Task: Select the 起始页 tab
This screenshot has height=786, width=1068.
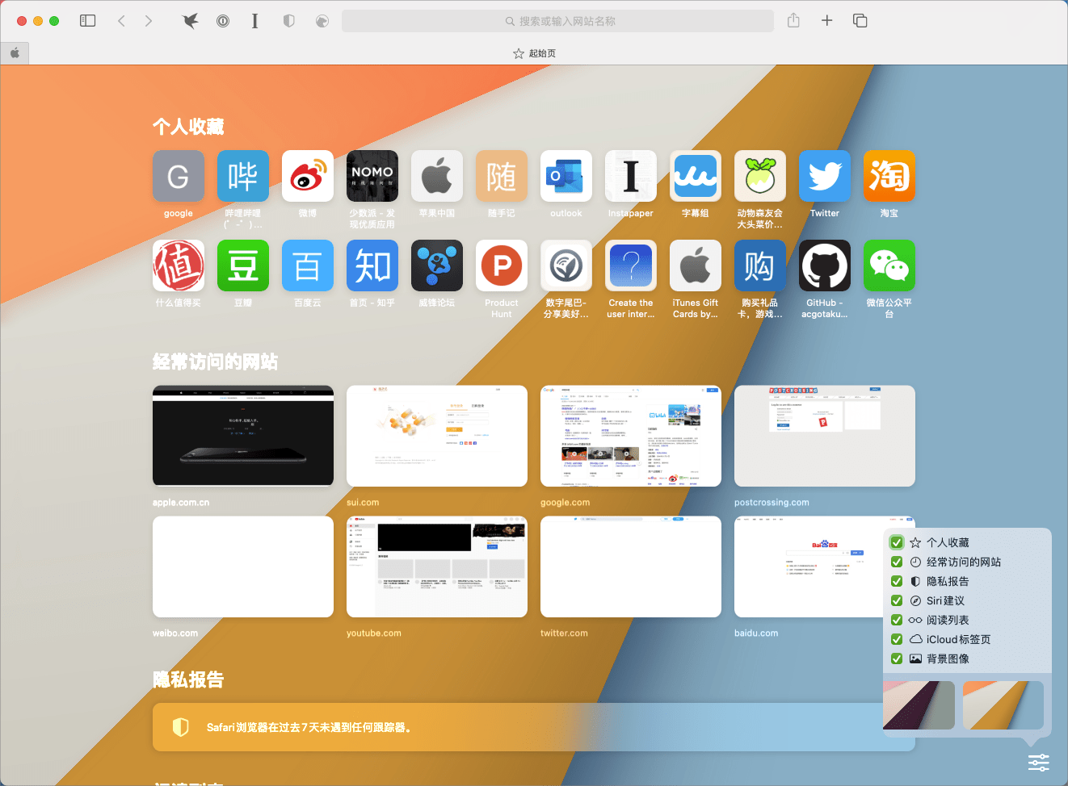Action: (535, 53)
